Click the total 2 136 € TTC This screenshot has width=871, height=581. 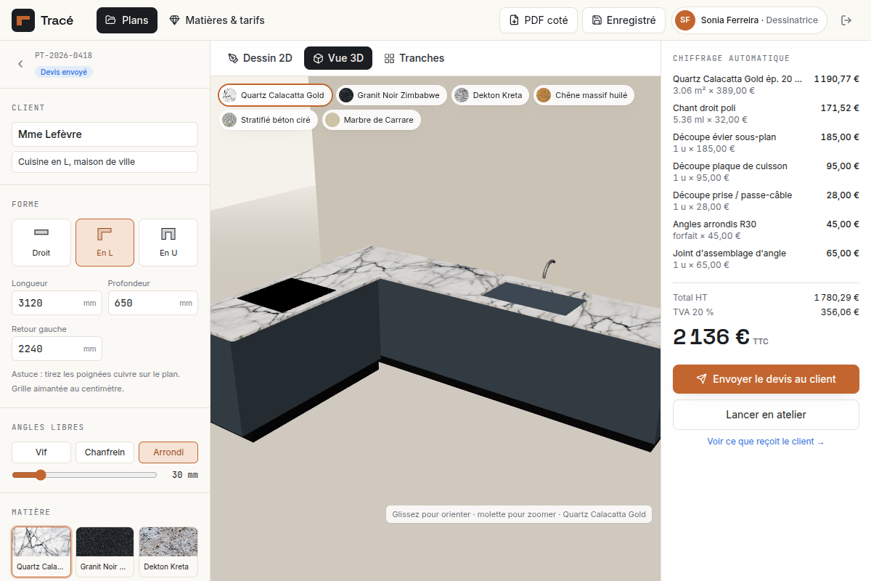click(720, 337)
